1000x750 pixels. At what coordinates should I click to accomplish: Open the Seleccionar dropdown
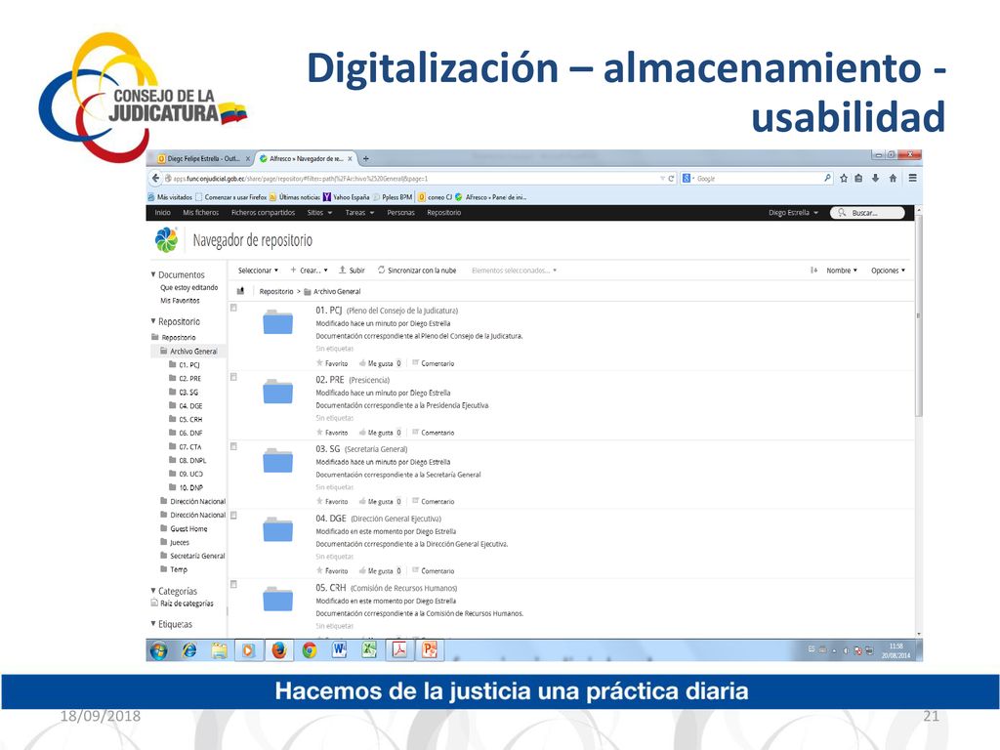258,271
